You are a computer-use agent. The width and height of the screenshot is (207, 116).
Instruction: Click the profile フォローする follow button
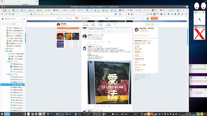150,24
